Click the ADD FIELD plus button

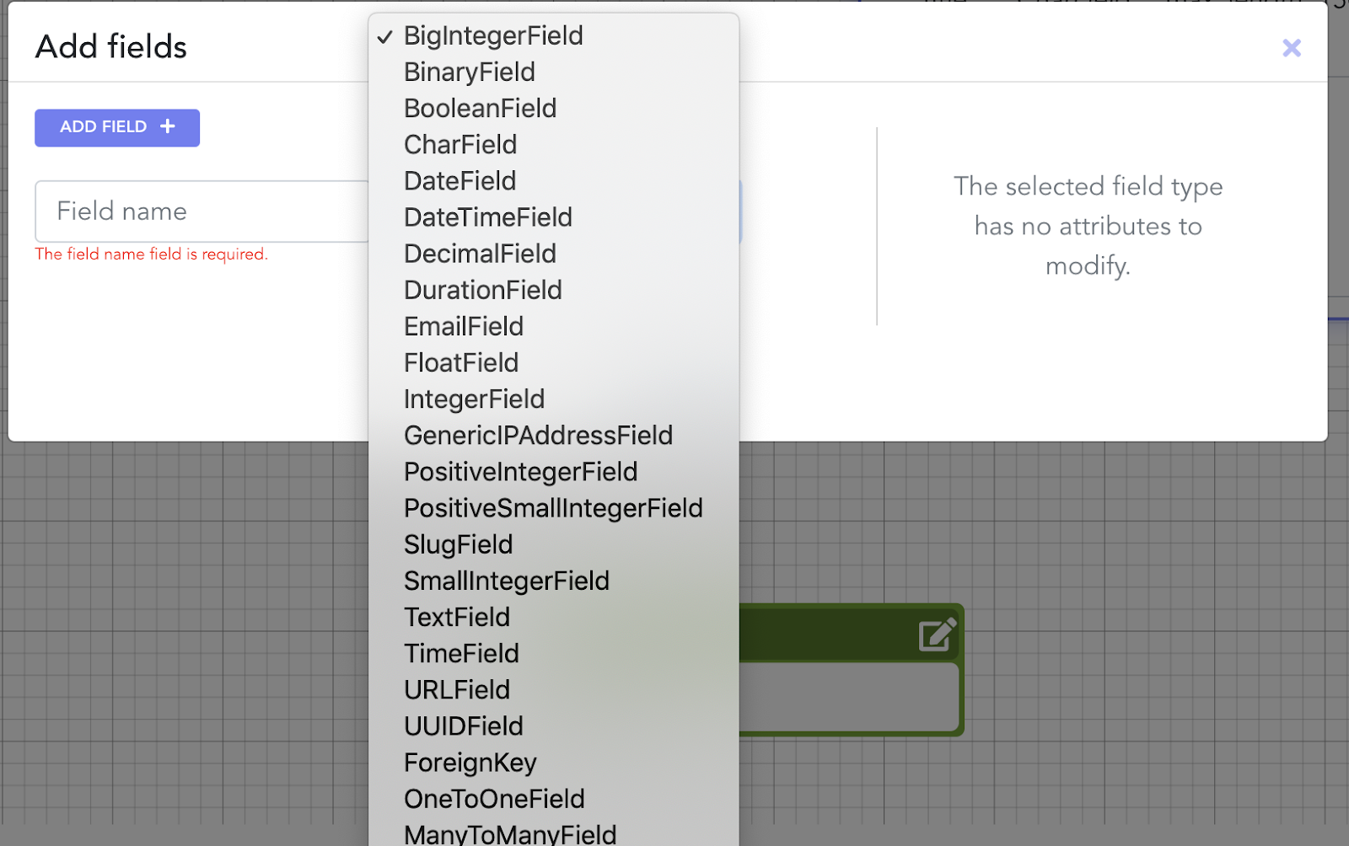coord(117,127)
